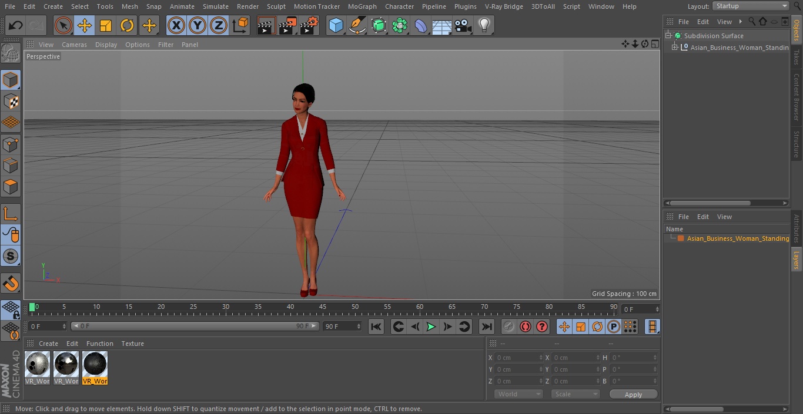Toggle Snap magnet icon
The width and height of the screenshot is (803, 414).
[11, 283]
